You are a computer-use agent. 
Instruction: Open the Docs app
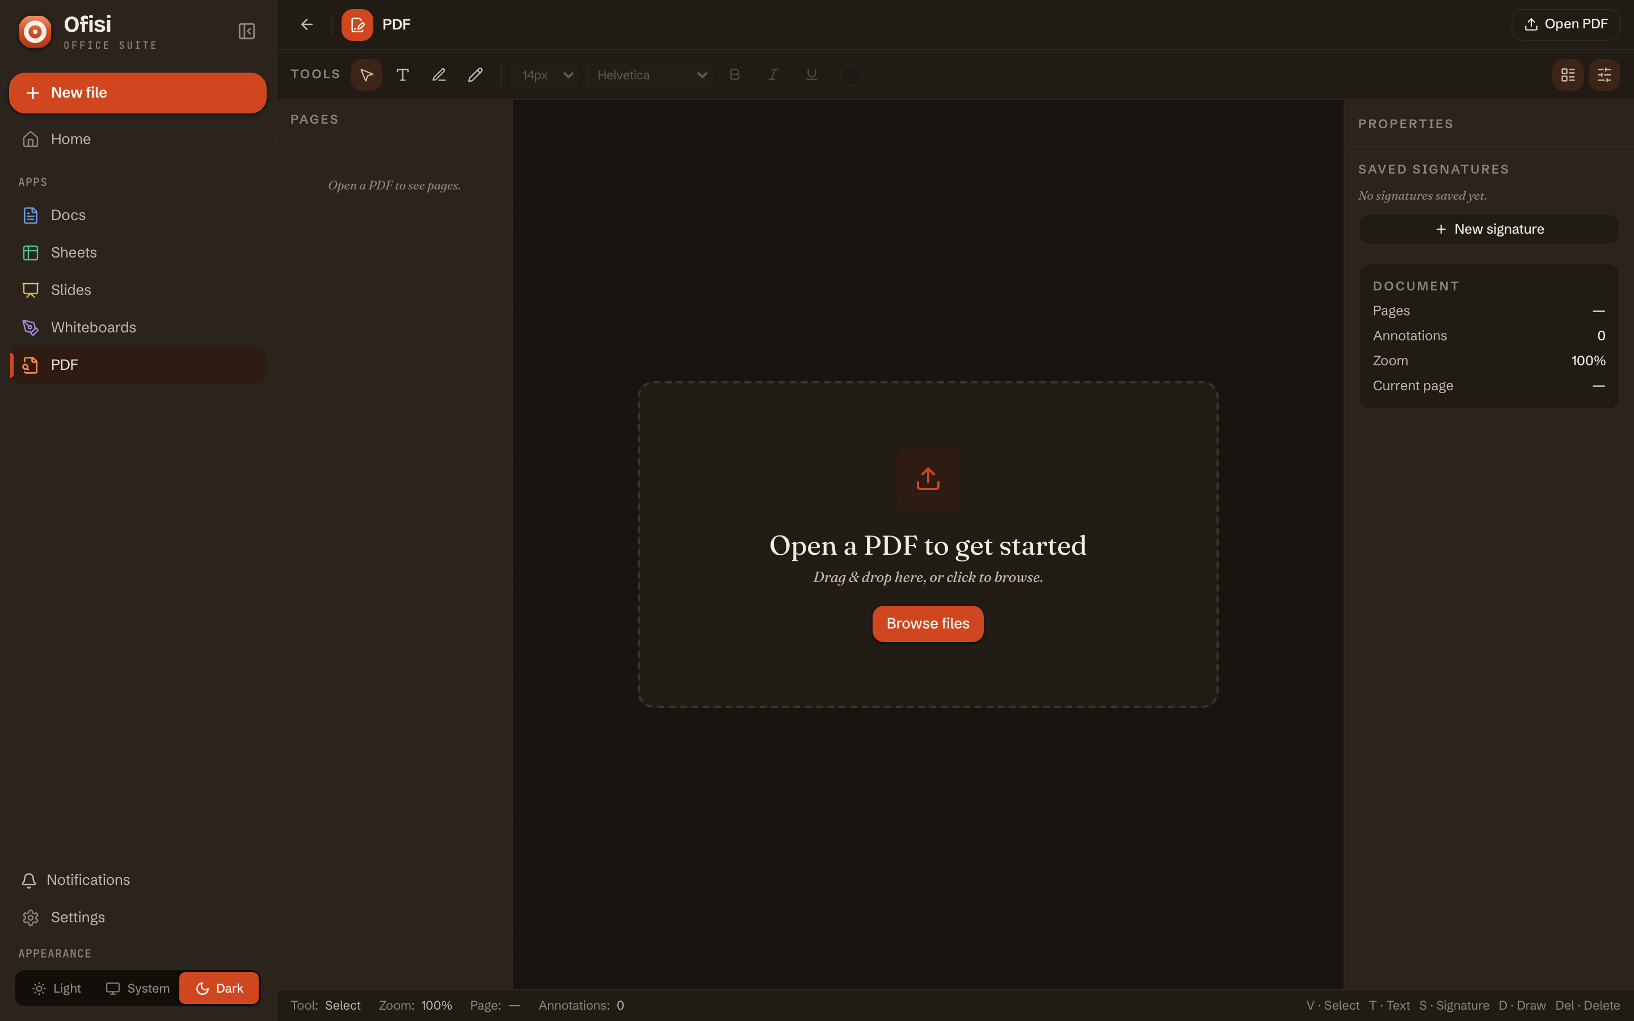(138, 216)
